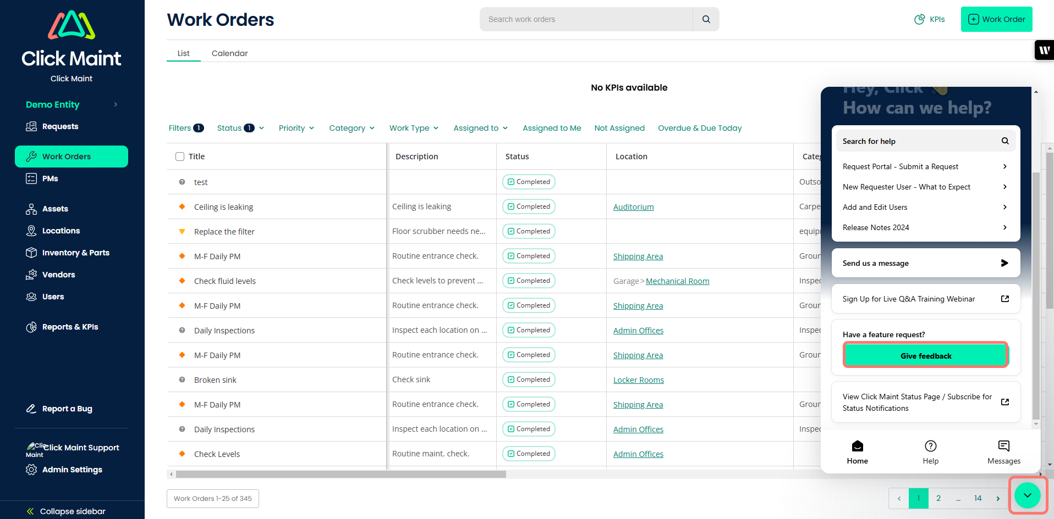Switch to the List tab
Image resolution: width=1054 pixels, height=519 pixels.
(x=184, y=53)
